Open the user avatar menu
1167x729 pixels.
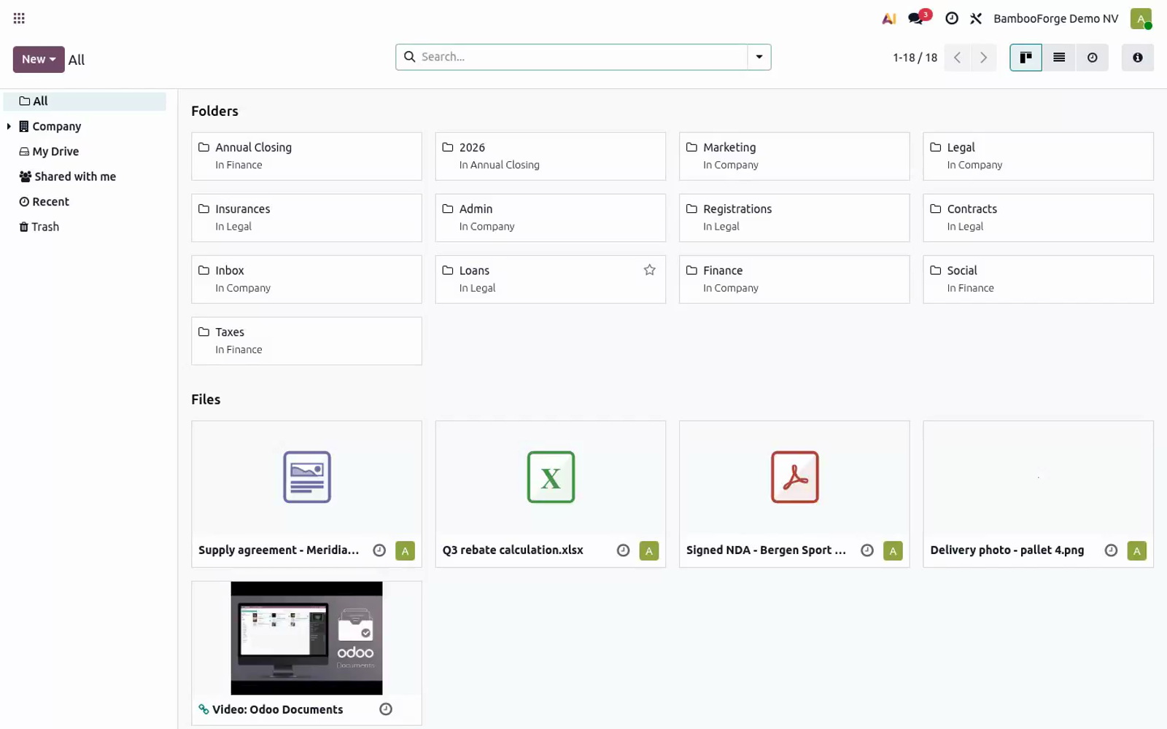1141,18
